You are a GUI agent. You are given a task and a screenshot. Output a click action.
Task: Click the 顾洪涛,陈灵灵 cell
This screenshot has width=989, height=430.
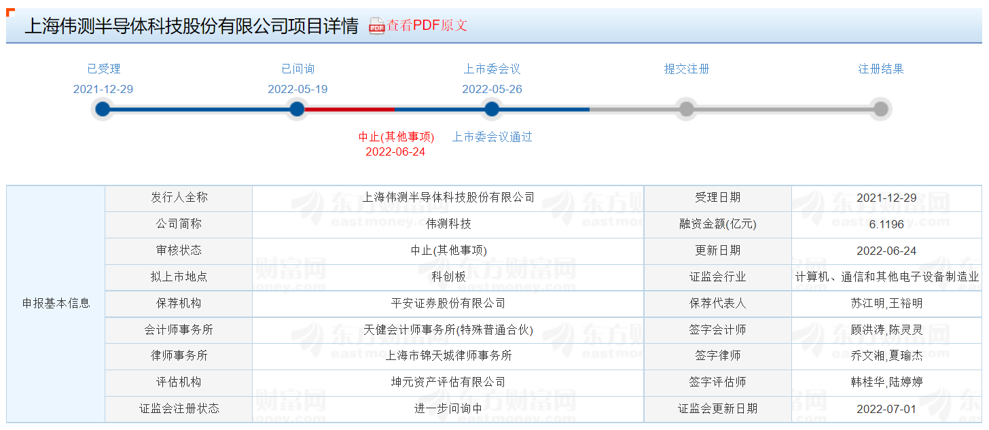(886, 330)
